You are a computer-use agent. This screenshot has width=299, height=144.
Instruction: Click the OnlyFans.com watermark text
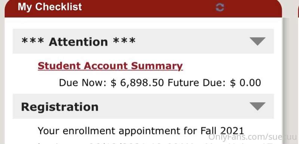click(x=253, y=137)
